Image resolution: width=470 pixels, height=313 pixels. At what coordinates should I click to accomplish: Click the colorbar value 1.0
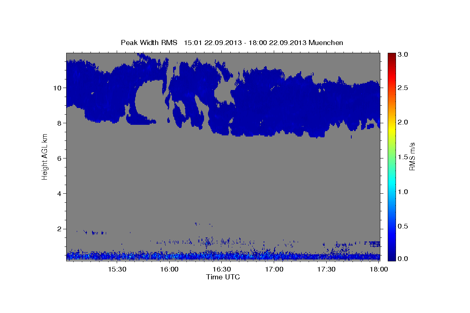pyautogui.click(x=404, y=192)
